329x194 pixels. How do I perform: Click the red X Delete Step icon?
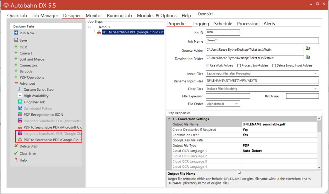pos(16,146)
